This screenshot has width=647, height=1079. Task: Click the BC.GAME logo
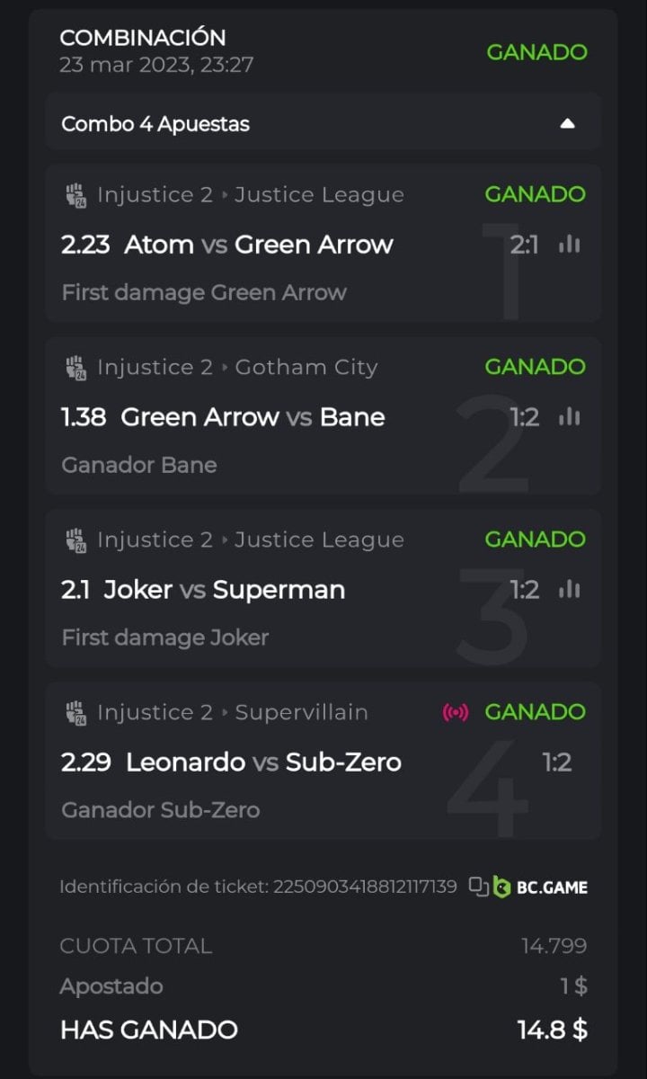[x=540, y=887]
